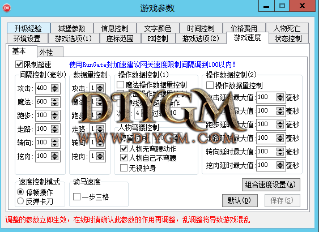Image resolution: width=319 pixels, height=232 pixels.
Task: Switch to the 外挂 sub-tab
Action: pos(50,52)
